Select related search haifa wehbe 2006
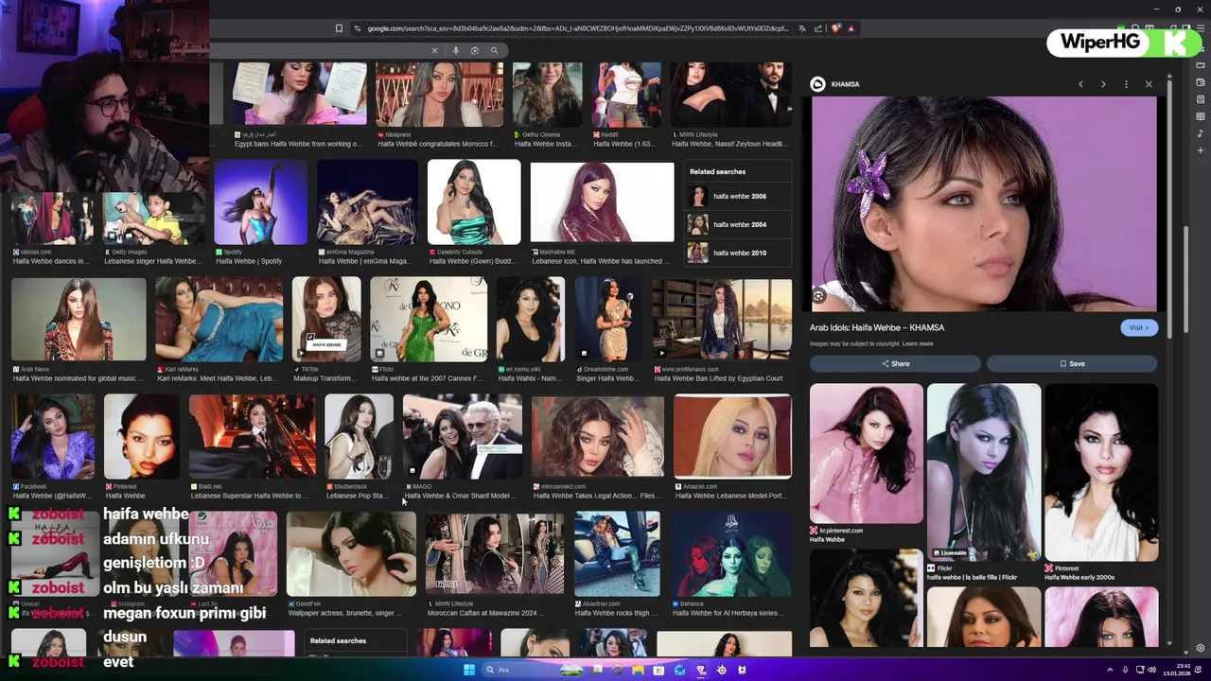Screen dimensions: 1211x681 click(x=740, y=196)
